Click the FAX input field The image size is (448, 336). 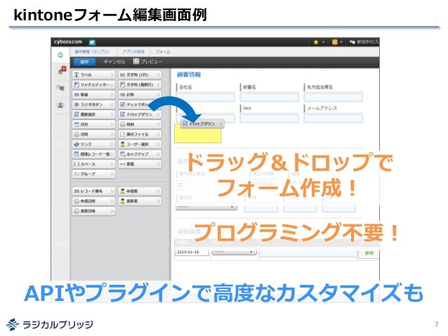[x=269, y=118]
